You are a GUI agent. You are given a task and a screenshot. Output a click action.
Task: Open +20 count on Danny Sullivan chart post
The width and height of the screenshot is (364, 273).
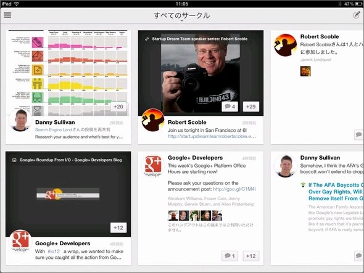(118, 107)
